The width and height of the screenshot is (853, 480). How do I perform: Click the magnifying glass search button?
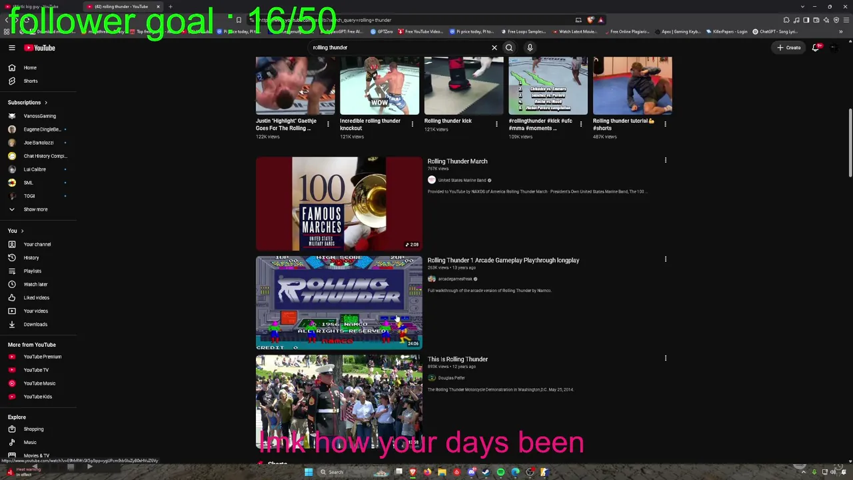509,47
